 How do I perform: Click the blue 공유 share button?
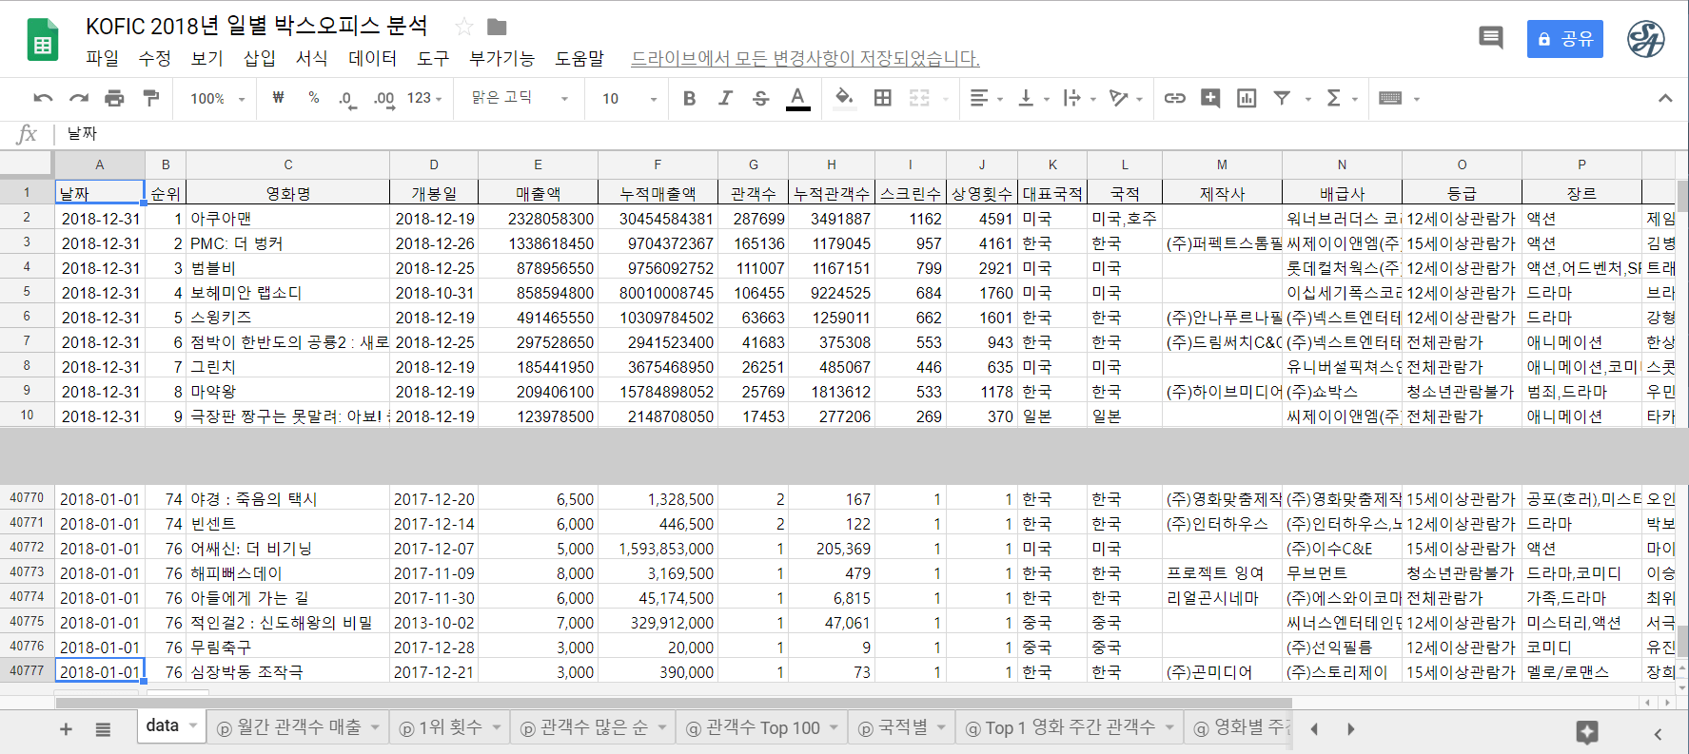tap(1564, 39)
